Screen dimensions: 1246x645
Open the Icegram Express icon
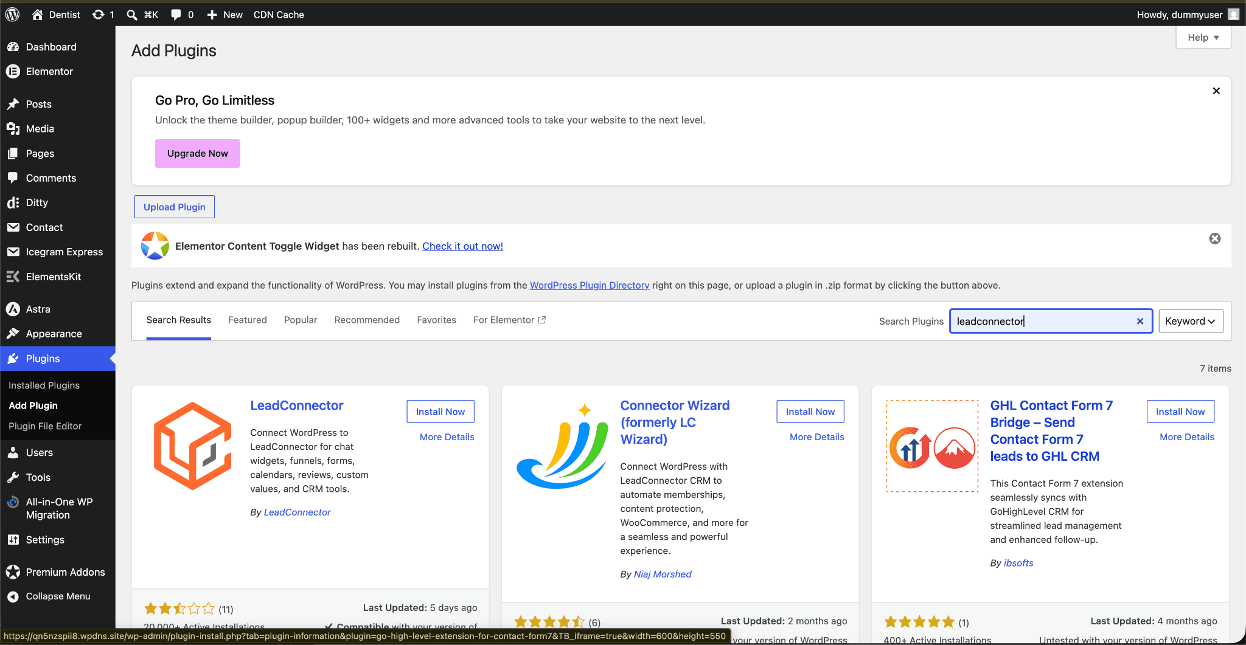[x=13, y=252]
